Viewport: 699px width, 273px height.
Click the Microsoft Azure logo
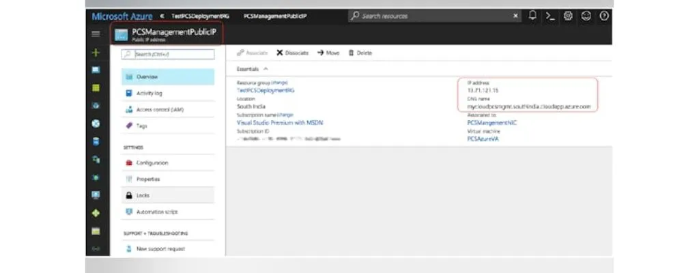pyautogui.click(x=122, y=16)
